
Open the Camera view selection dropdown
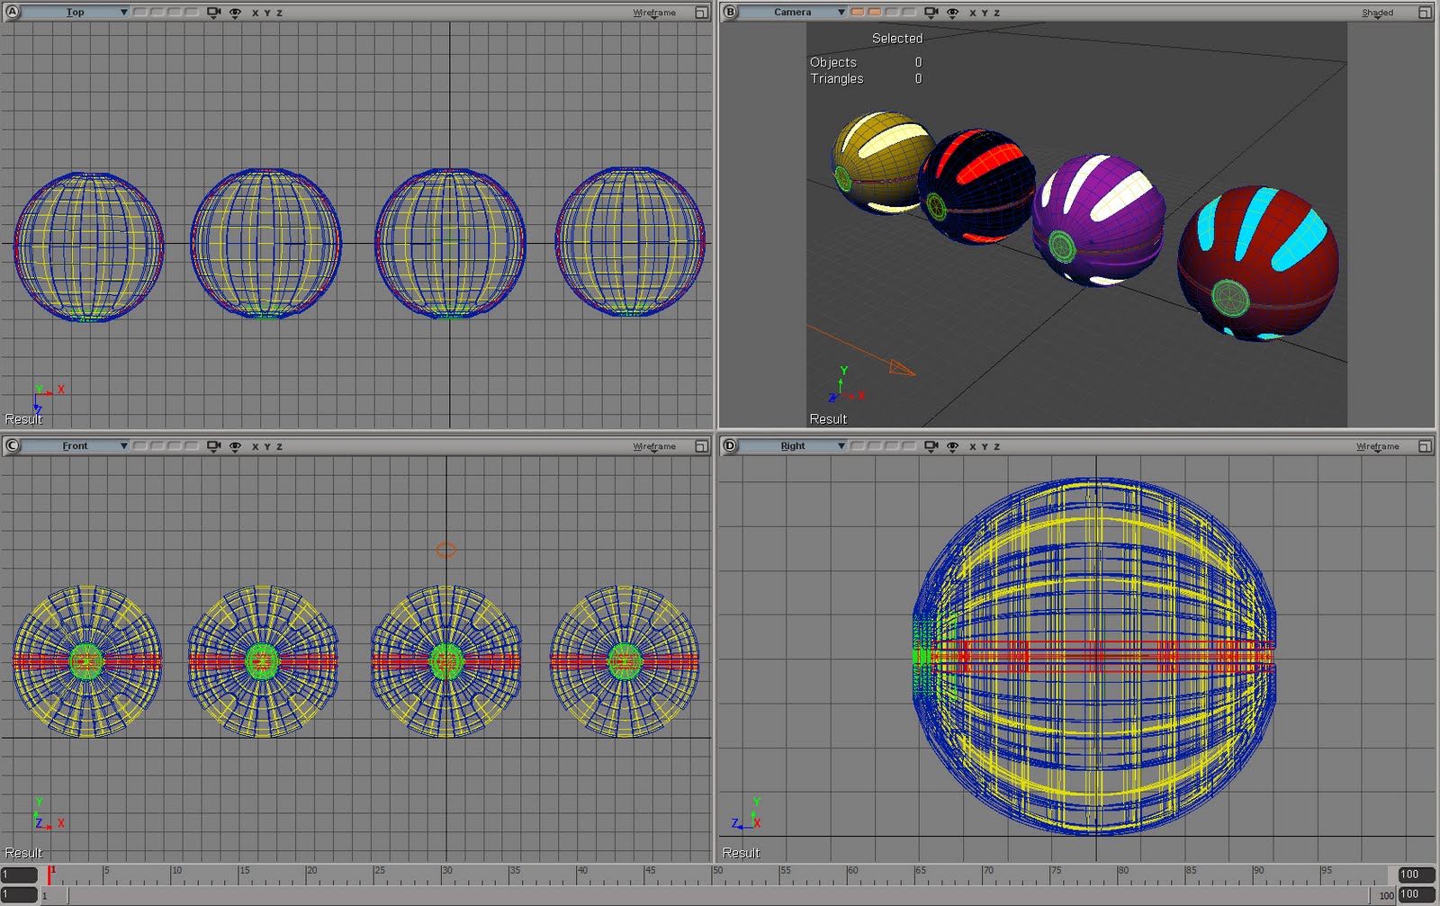793,13
